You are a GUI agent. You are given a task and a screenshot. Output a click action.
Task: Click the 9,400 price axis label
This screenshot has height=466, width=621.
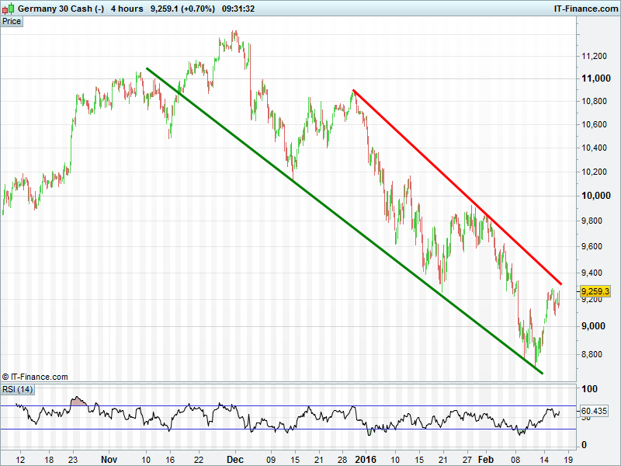pyautogui.click(x=592, y=273)
